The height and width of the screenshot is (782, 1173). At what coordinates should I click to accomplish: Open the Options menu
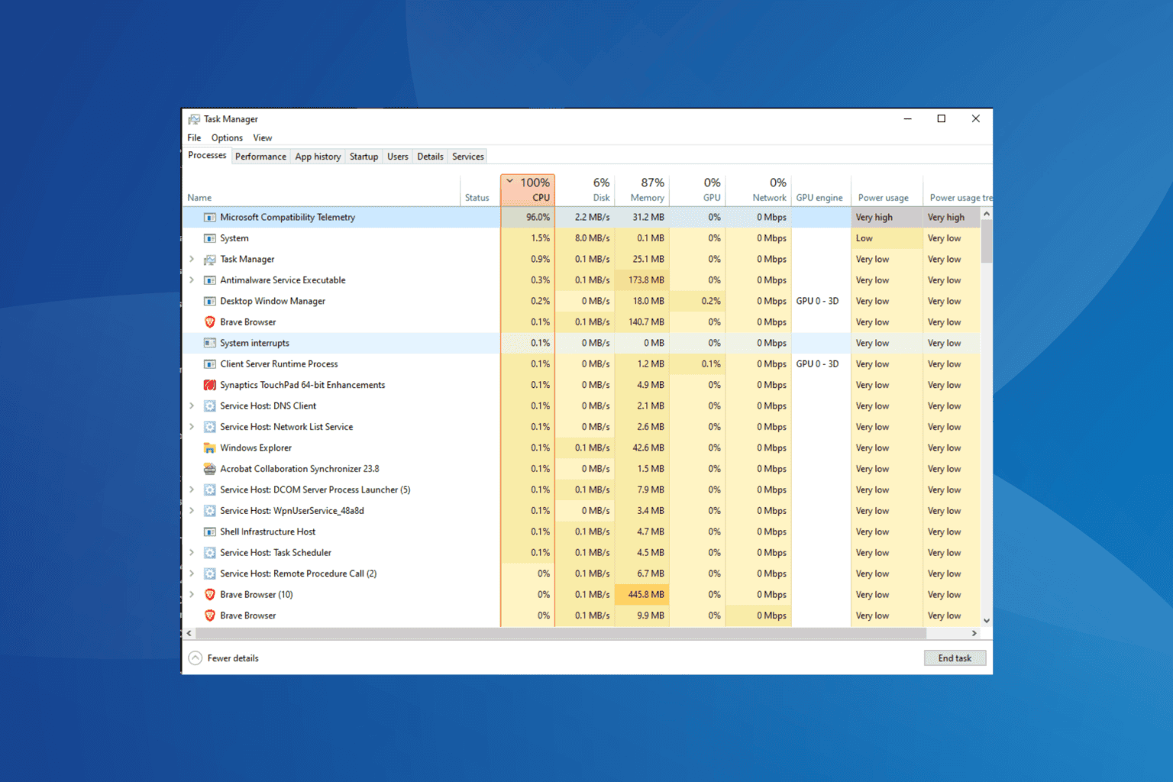227,138
